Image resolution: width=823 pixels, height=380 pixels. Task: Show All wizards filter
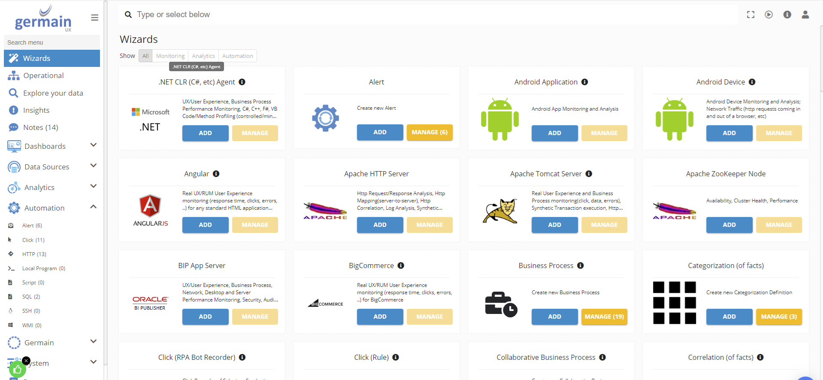pyautogui.click(x=145, y=56)
